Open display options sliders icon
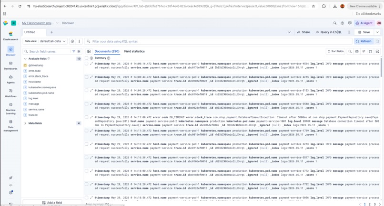The width and height of the screenshot is (384, 206). point(364,51)
